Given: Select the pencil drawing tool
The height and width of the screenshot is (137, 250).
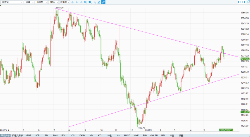Looking at the screenshot, I should 99,2.
